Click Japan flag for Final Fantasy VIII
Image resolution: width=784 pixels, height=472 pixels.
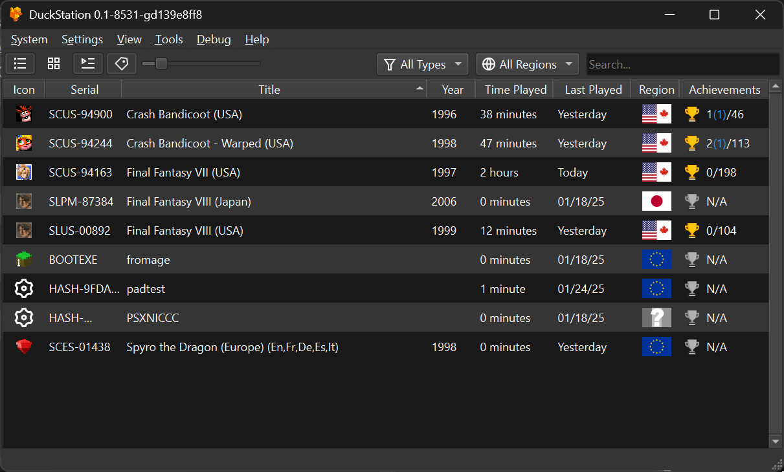click(656, 202)
